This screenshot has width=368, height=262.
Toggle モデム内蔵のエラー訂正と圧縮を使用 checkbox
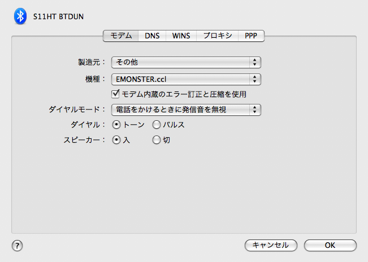[x=116, y=94]
